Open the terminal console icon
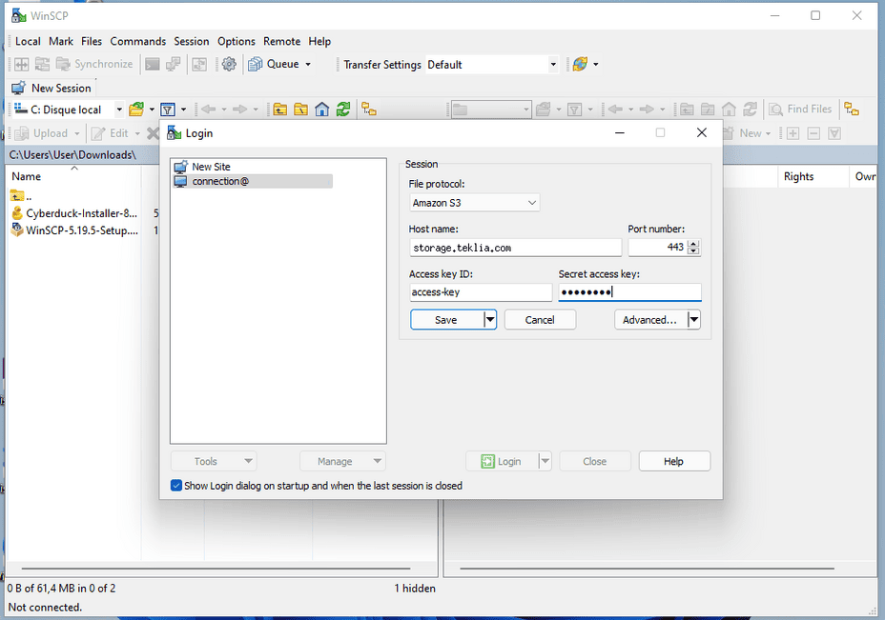 click(x=153, y=64)
